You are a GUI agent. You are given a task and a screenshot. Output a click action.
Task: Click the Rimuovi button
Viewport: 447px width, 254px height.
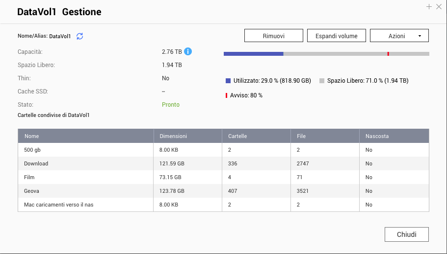click(273, 36)
